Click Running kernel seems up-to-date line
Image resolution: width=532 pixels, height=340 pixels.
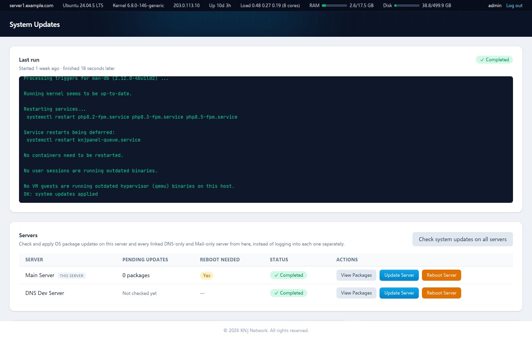click(x=78, y=94)
